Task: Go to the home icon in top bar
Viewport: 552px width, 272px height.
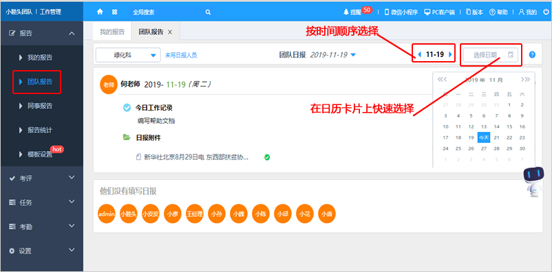Action: (x=100, y=12)
